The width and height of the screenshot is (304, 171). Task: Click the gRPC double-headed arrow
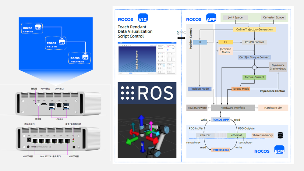(x=181, y=38)
